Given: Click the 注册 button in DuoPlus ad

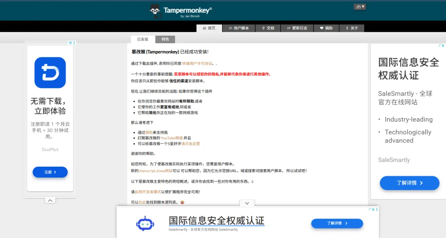Looking at the screenshot, I should [x=50, y=172].
